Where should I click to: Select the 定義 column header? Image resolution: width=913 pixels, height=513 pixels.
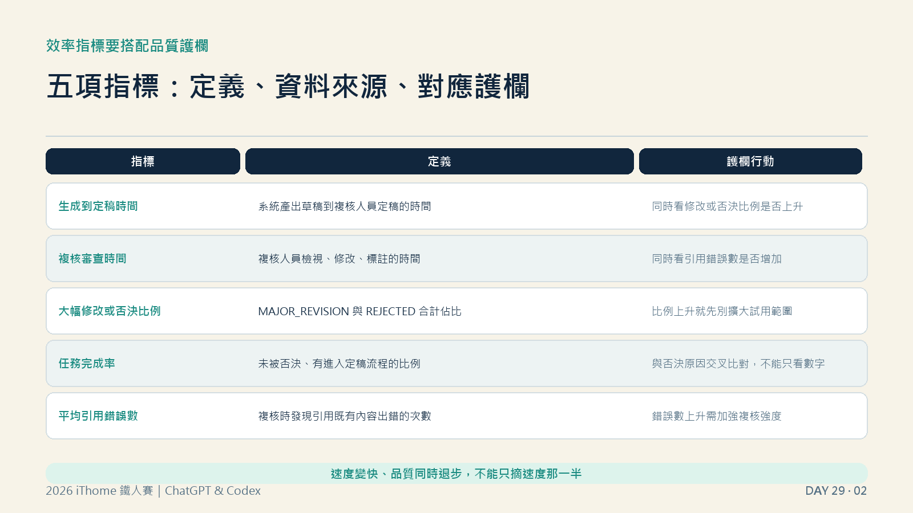439,161
